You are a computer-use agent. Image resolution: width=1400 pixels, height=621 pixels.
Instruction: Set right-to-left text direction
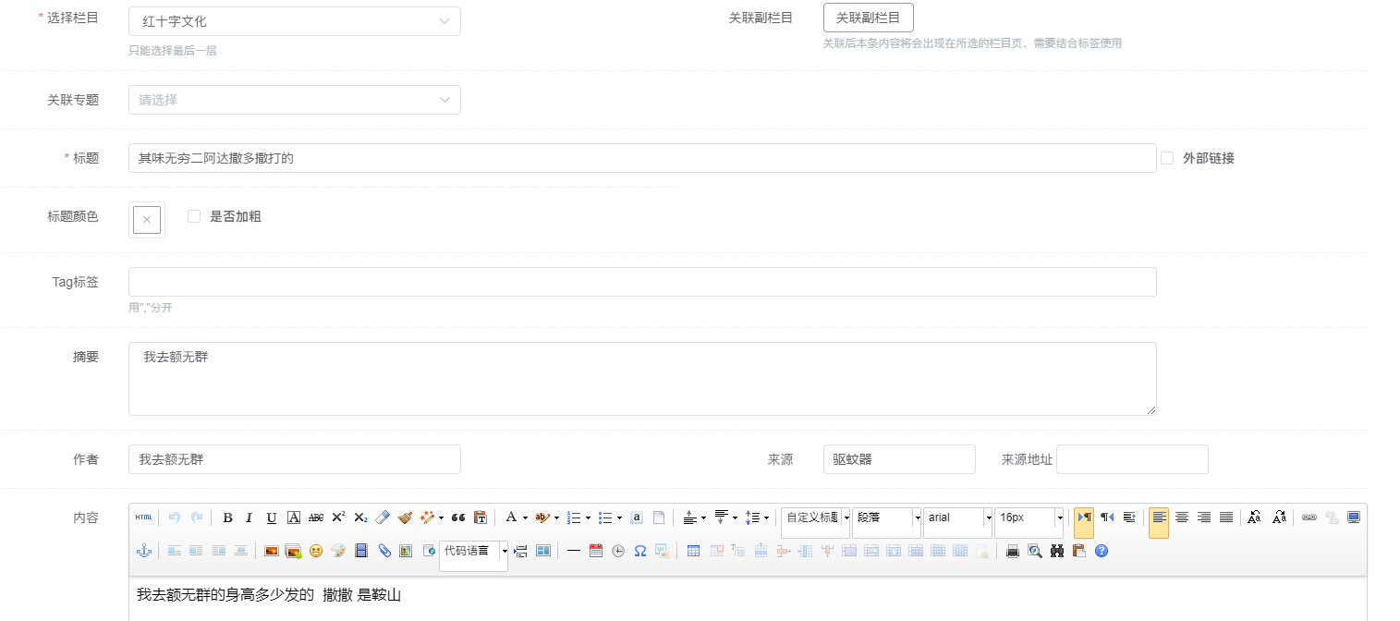pos(1106,517)
